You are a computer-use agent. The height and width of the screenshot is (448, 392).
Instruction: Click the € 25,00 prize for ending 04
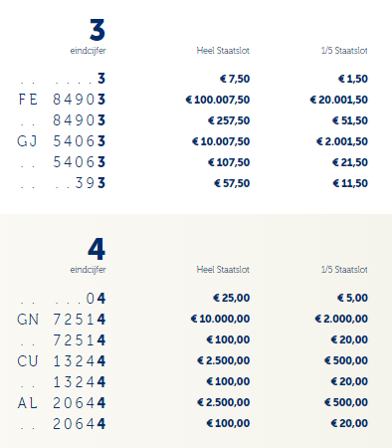tap(231, 298)
